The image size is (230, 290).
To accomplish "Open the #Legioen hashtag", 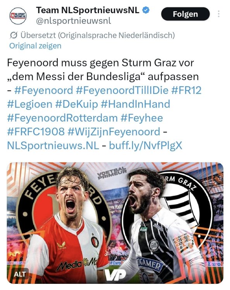I will pos(30,104).
